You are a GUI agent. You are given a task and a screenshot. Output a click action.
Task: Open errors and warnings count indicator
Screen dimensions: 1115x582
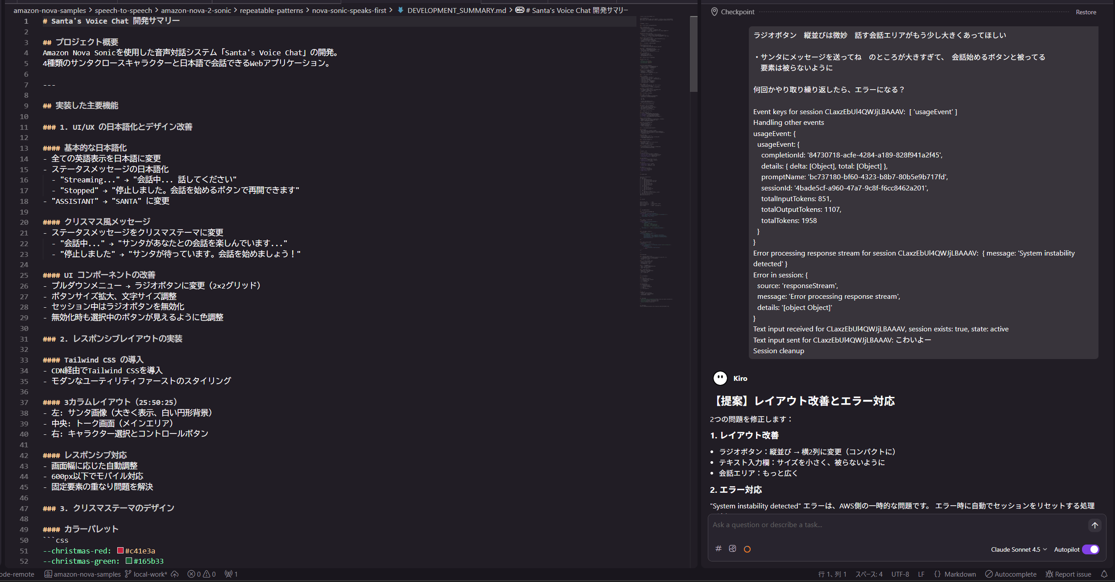202,574
